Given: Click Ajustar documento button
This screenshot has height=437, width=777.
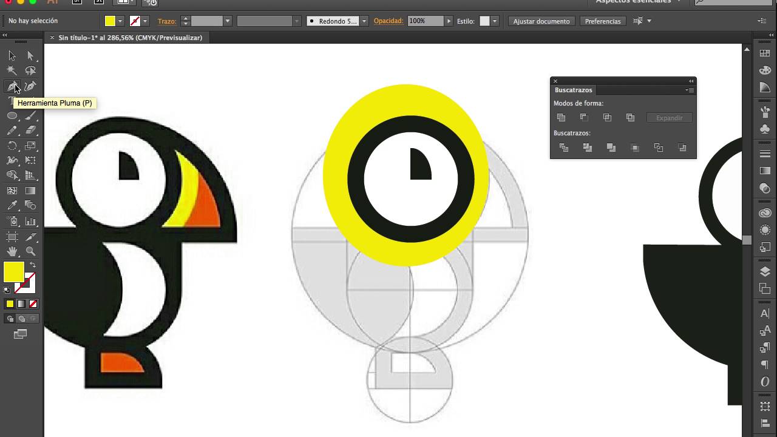Looking at the screenshot, I should [x=541, y=21].
